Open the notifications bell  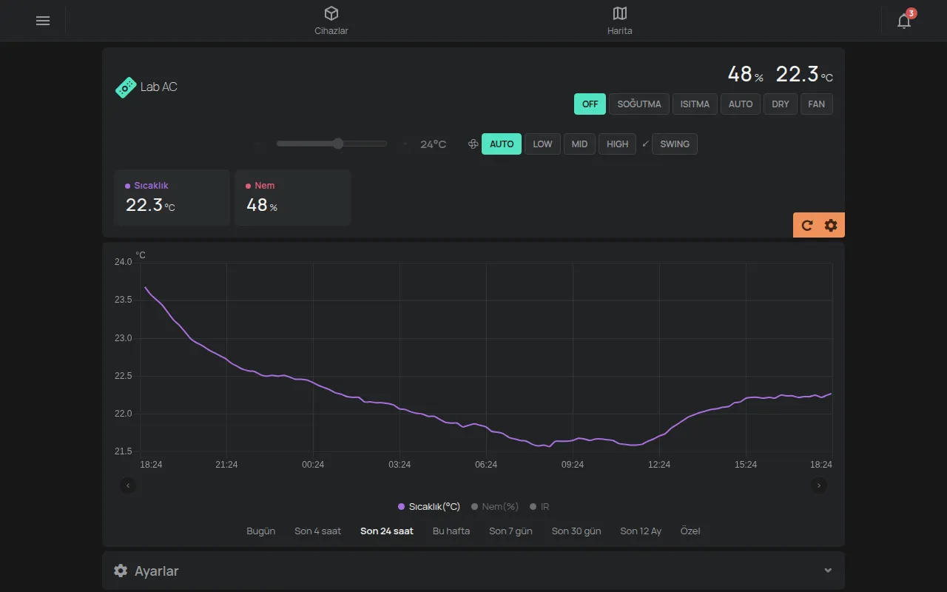tap(904, 21)
